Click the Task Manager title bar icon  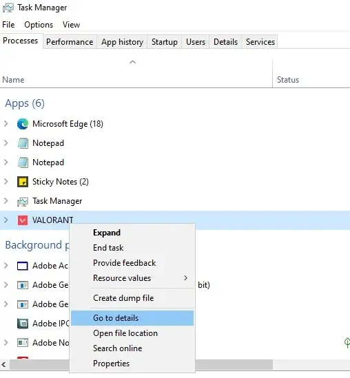pyautogui.click(x=8, y=8)
